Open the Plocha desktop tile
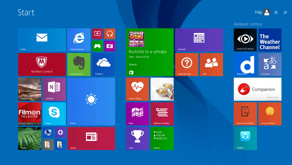The image size is (292, 165). (30, 138)
